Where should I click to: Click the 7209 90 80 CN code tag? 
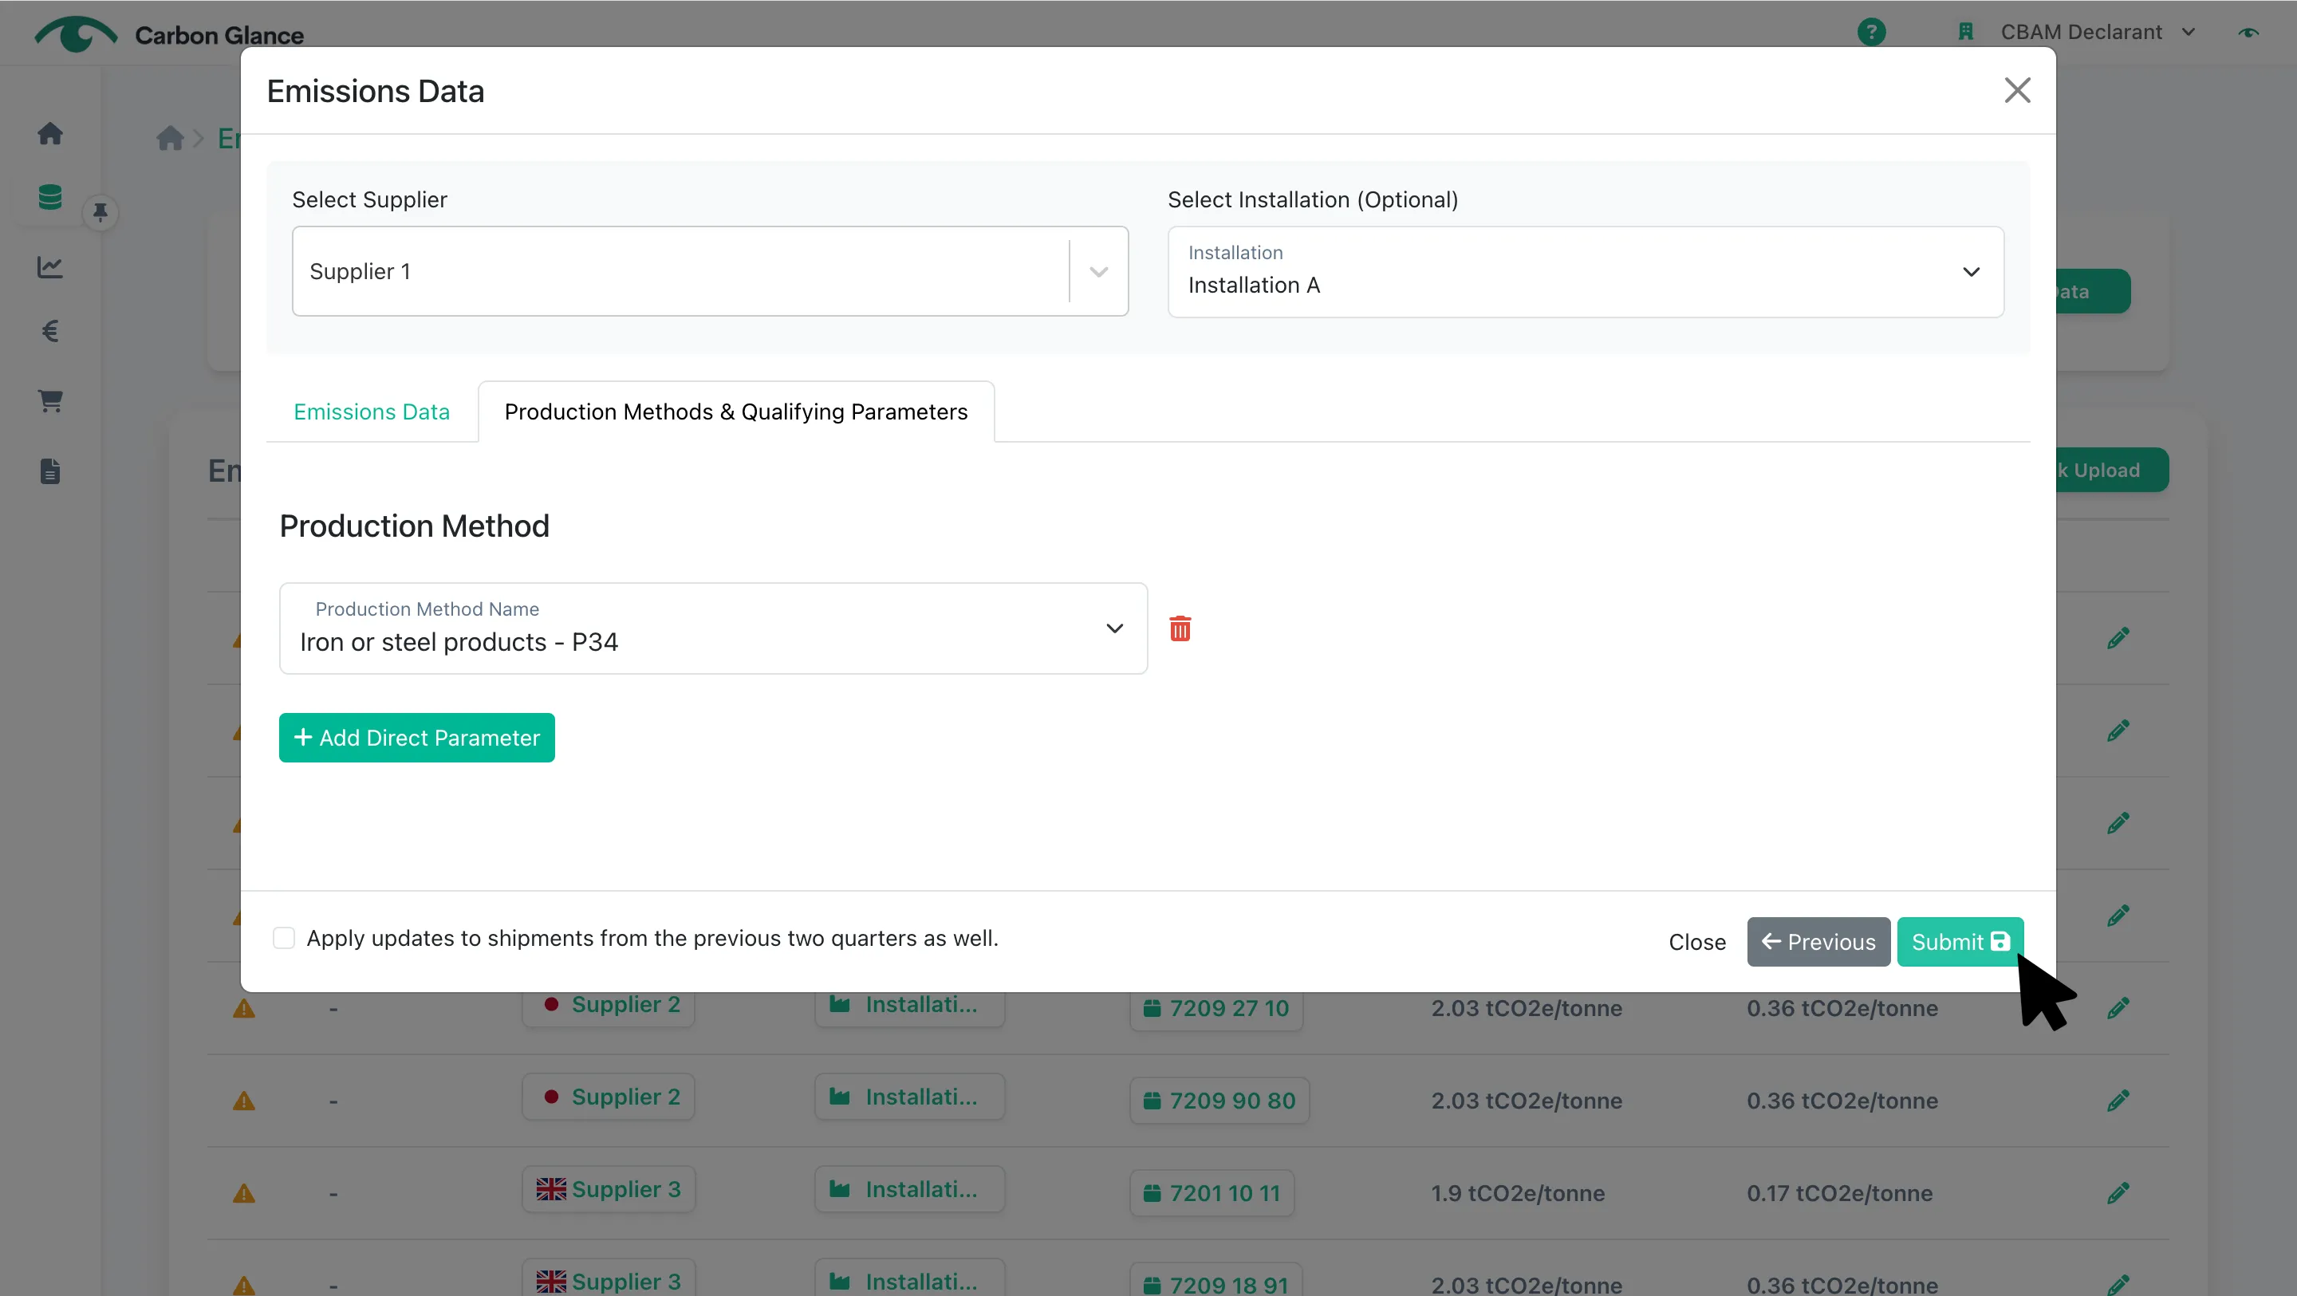[1219, 1101]
